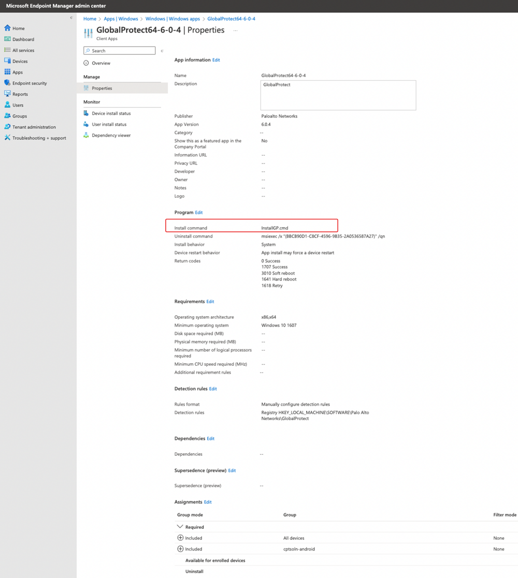Viewport: 518px width, 578px height.
Task: Expand the Included All devices assignment entry
Action: click(179, 538)
